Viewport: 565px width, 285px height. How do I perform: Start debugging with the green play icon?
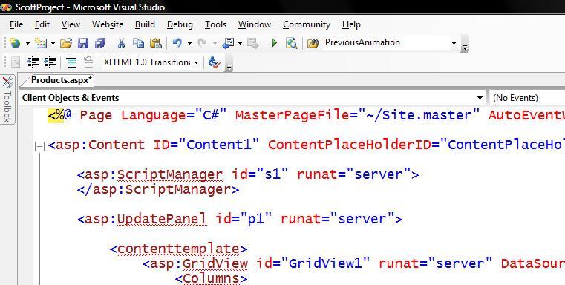(x=275, y=43)
